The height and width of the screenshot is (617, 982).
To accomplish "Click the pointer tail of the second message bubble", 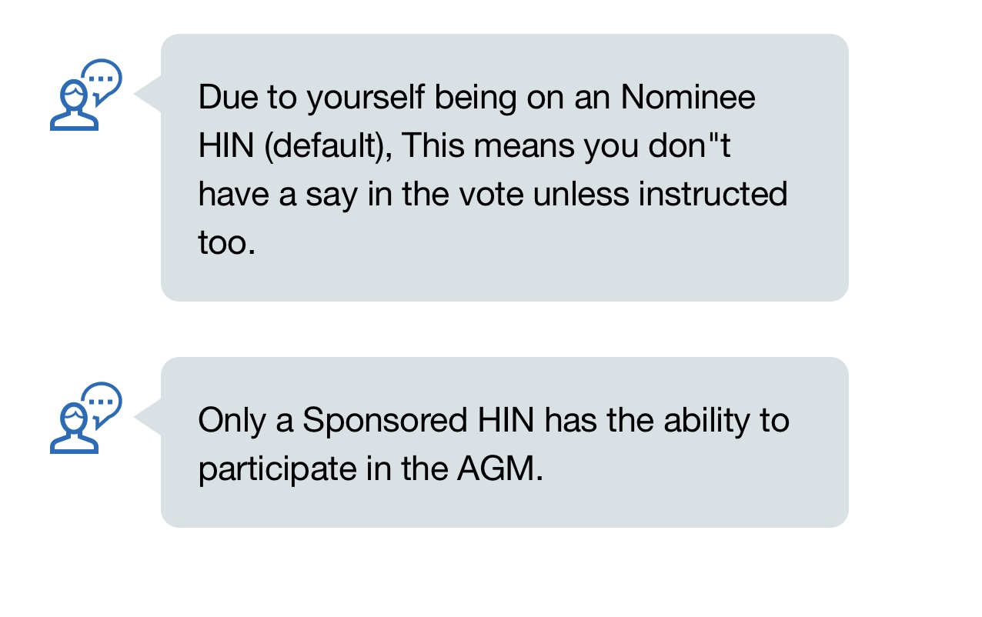I will pyautogui.click(x=148, y=417).
